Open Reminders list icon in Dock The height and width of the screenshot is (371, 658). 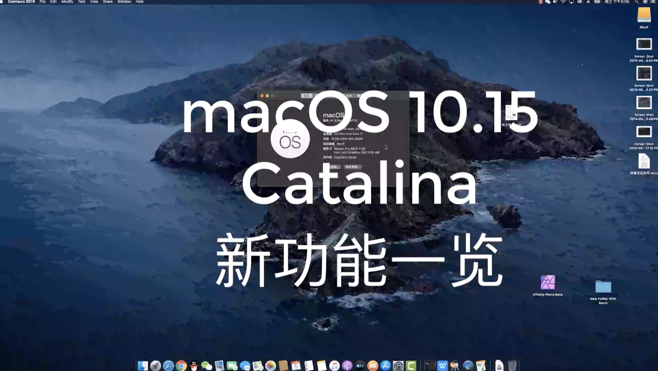pos(309,365)
